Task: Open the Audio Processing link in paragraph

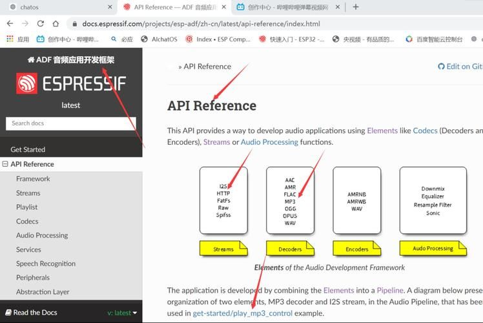Action: tap(269, 142)
